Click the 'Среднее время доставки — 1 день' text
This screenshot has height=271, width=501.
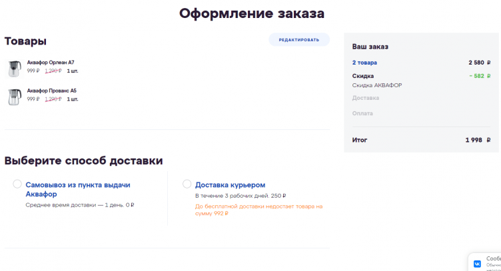click(75, 205)
